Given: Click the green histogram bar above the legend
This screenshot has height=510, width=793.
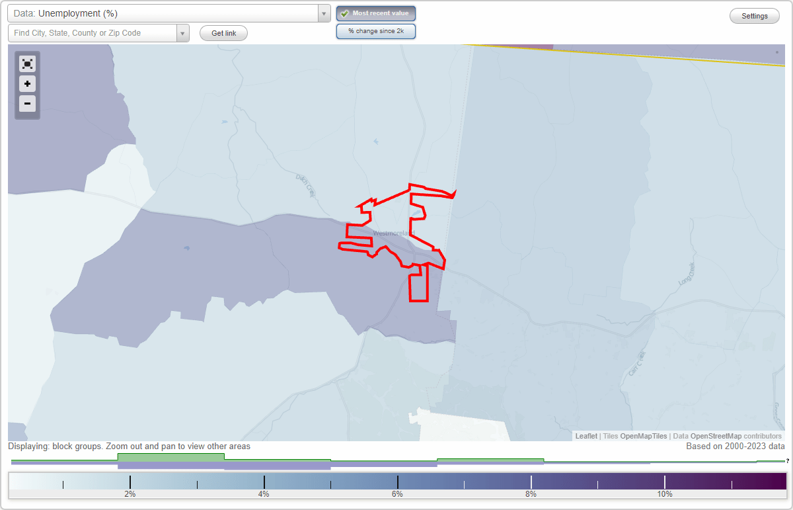Looking at the screenshot, I should [170, 457].
